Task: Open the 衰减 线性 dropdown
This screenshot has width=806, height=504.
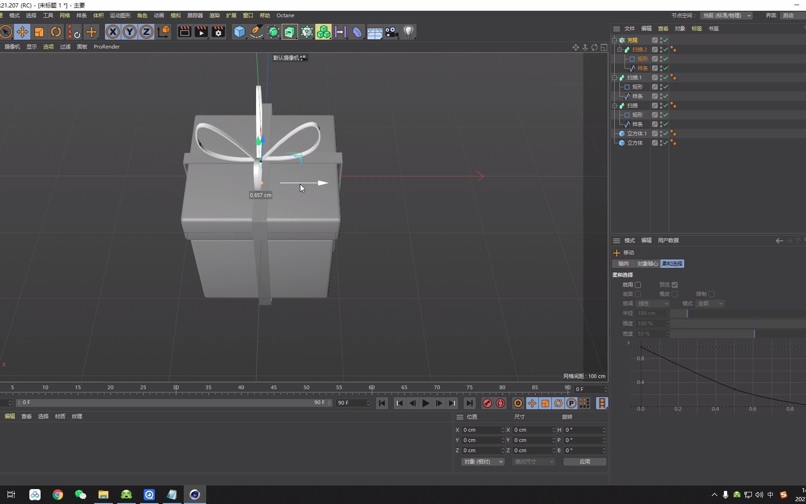Action: click(x=653, y=303)
